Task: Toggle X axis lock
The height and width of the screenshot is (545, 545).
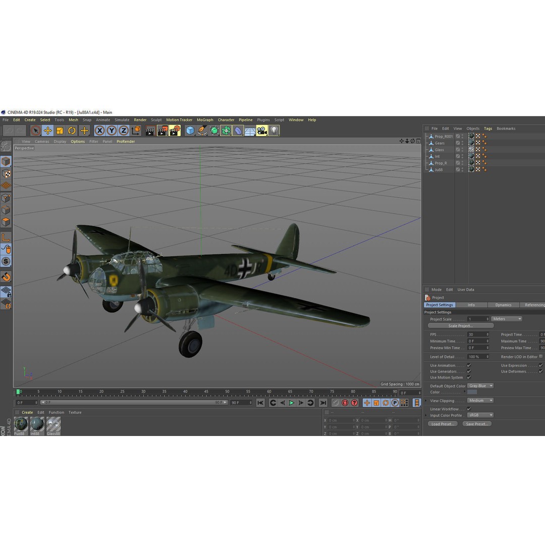Action: coord(100,131)
